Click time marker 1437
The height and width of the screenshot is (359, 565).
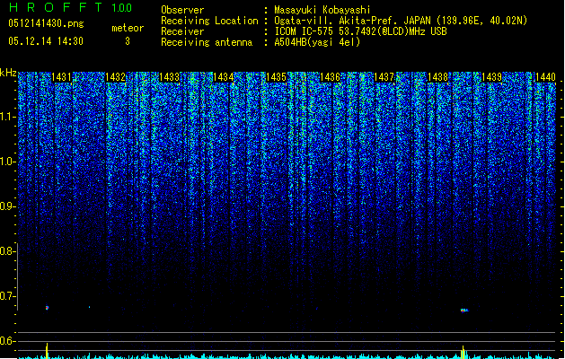click(384, 77)
